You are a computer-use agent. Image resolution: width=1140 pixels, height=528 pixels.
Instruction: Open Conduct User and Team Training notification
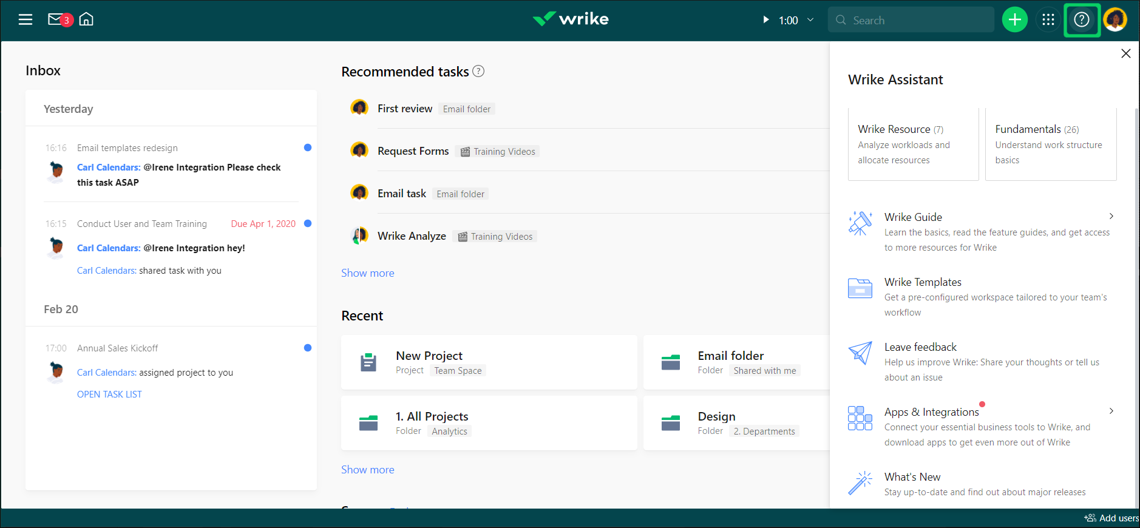142,224
